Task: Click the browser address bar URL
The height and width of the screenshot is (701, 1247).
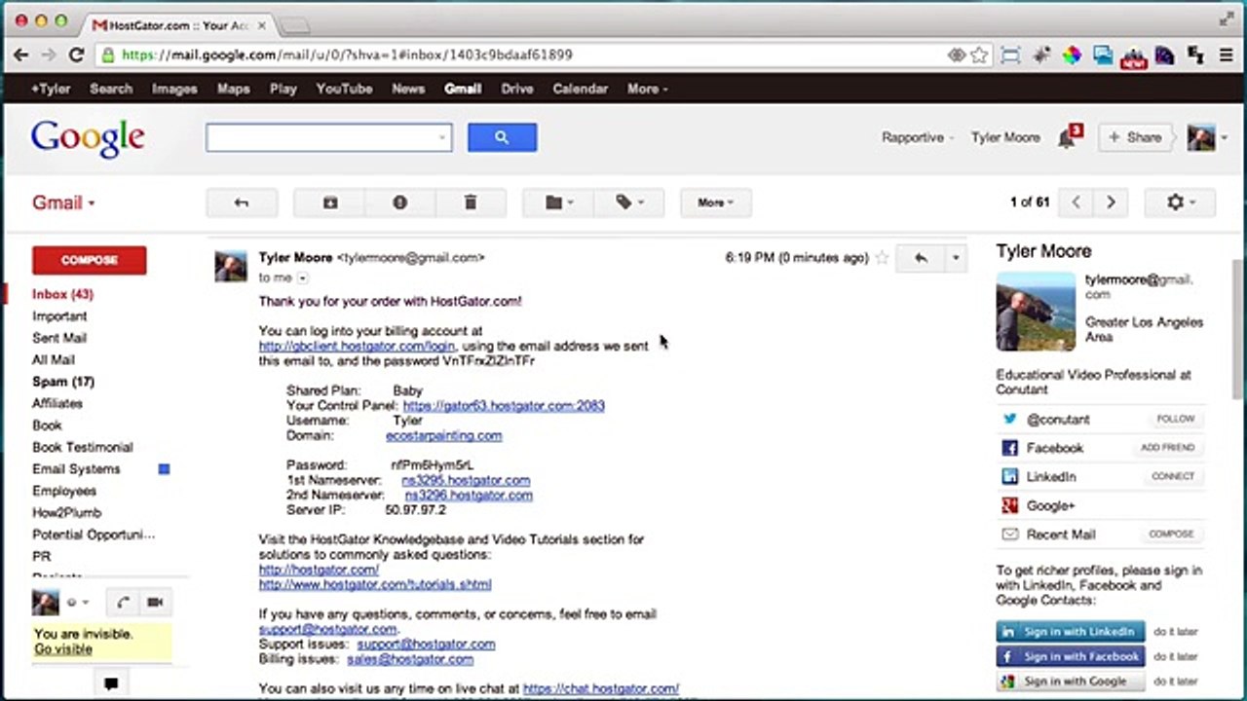Action: point(347,55)
